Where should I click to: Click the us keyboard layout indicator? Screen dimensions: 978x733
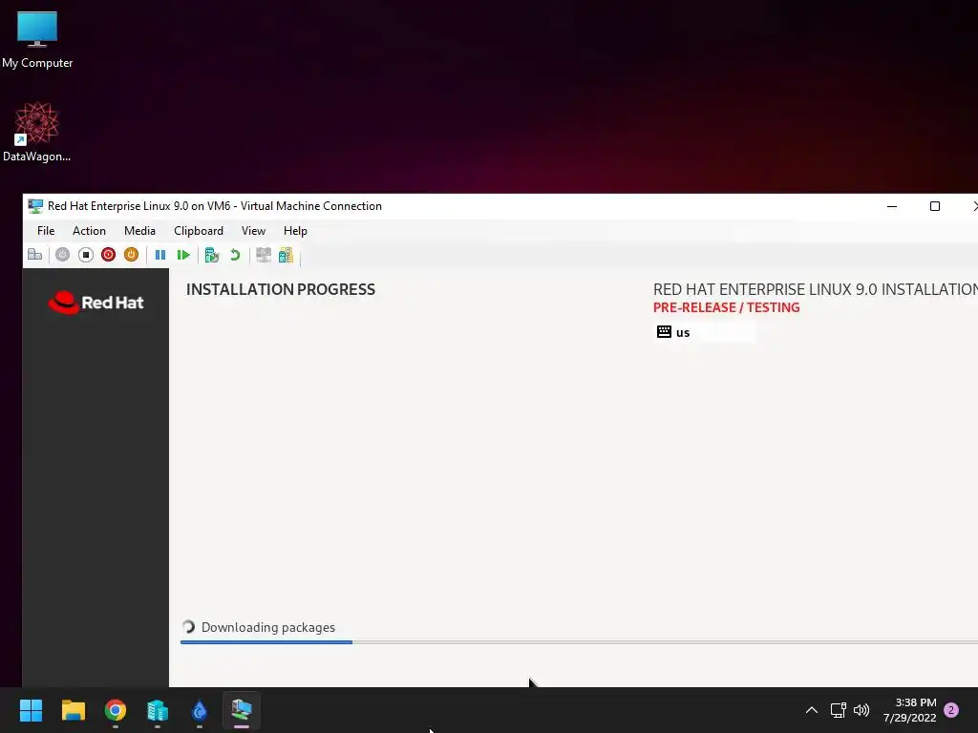click(x=705, y=332)
